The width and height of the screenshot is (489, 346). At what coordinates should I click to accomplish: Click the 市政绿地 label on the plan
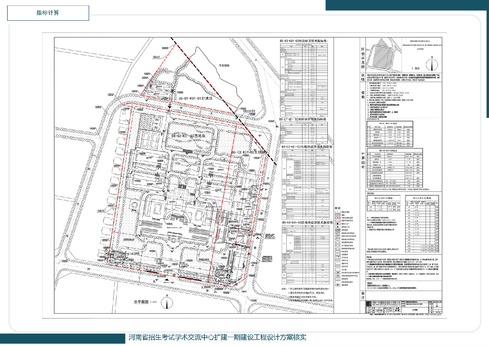[x=222, y=65]
